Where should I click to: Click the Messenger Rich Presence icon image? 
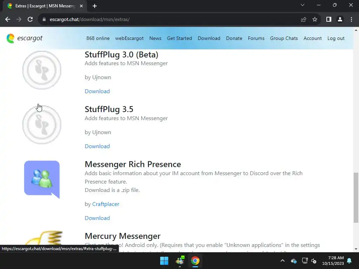pos(42,180)
